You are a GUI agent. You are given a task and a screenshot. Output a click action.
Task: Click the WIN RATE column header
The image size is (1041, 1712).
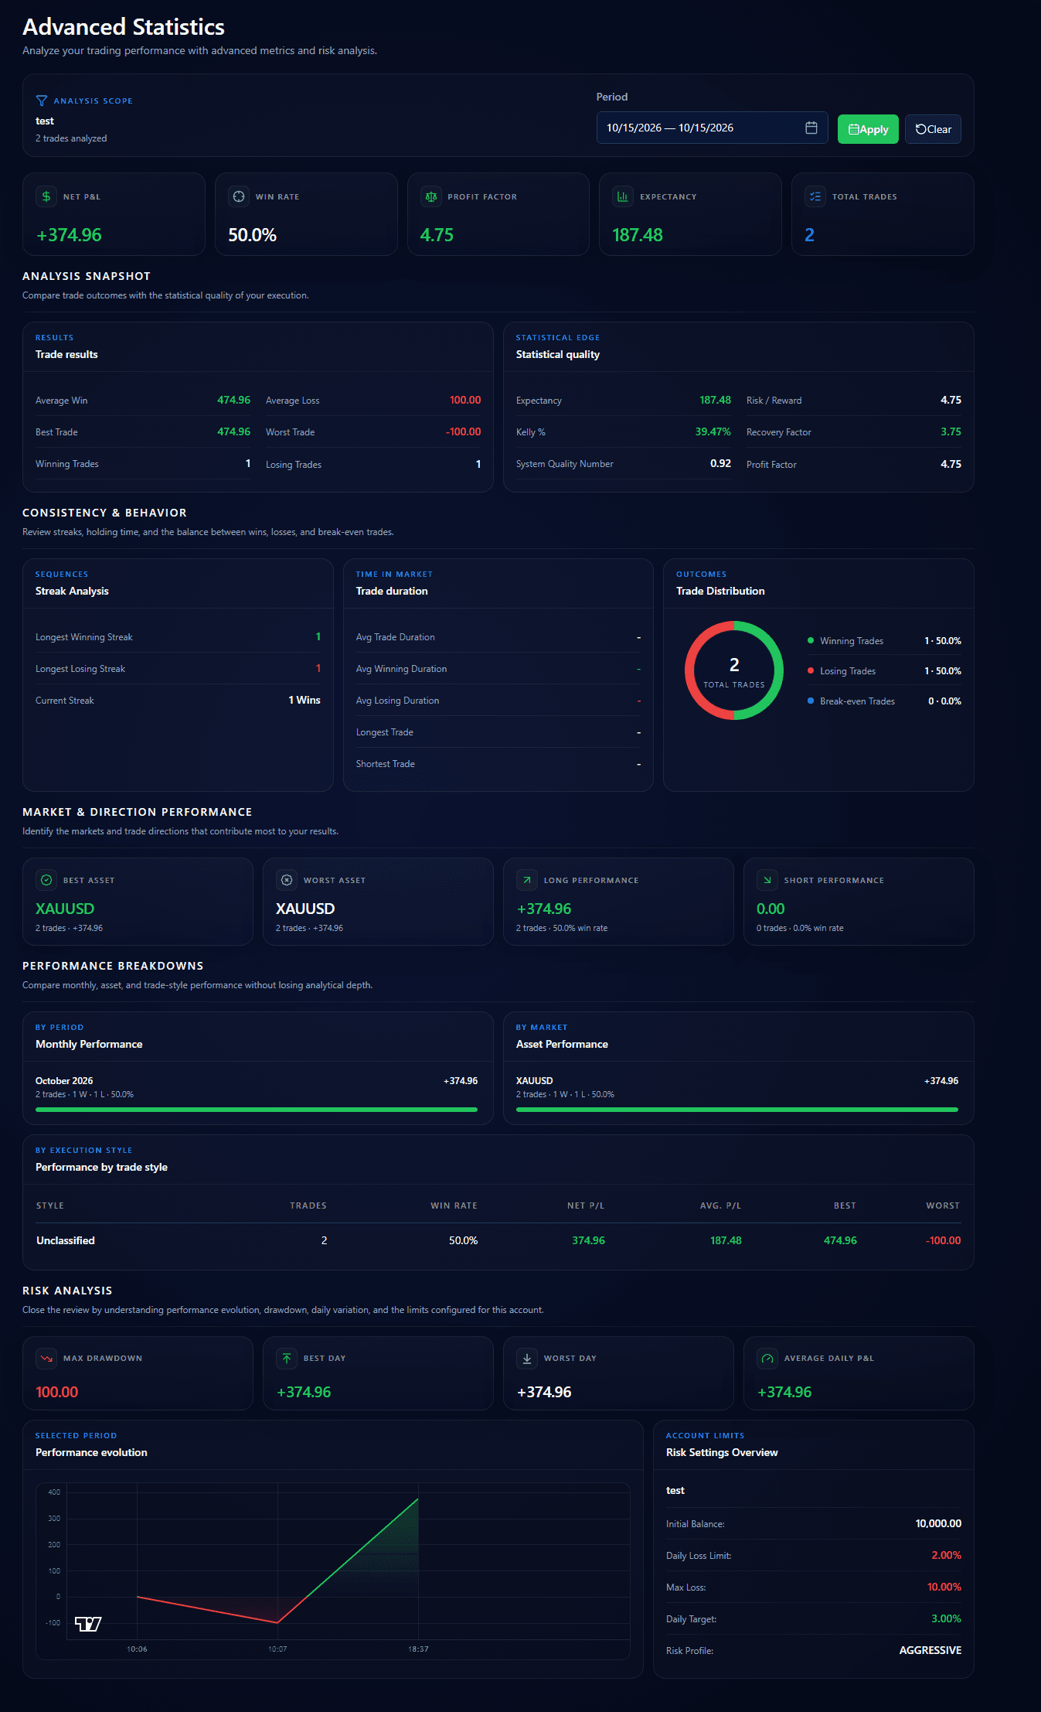[454, 1206]
